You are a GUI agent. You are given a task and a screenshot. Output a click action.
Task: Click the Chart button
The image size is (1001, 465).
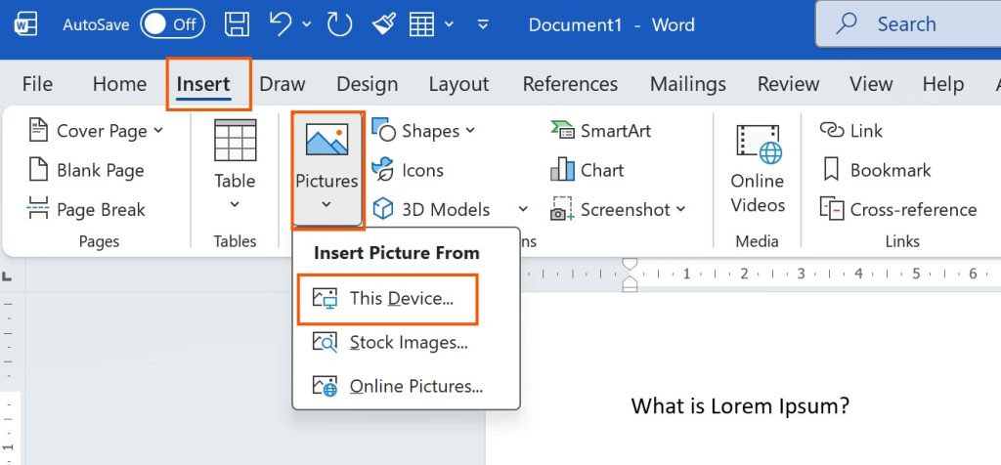point(588,170)
